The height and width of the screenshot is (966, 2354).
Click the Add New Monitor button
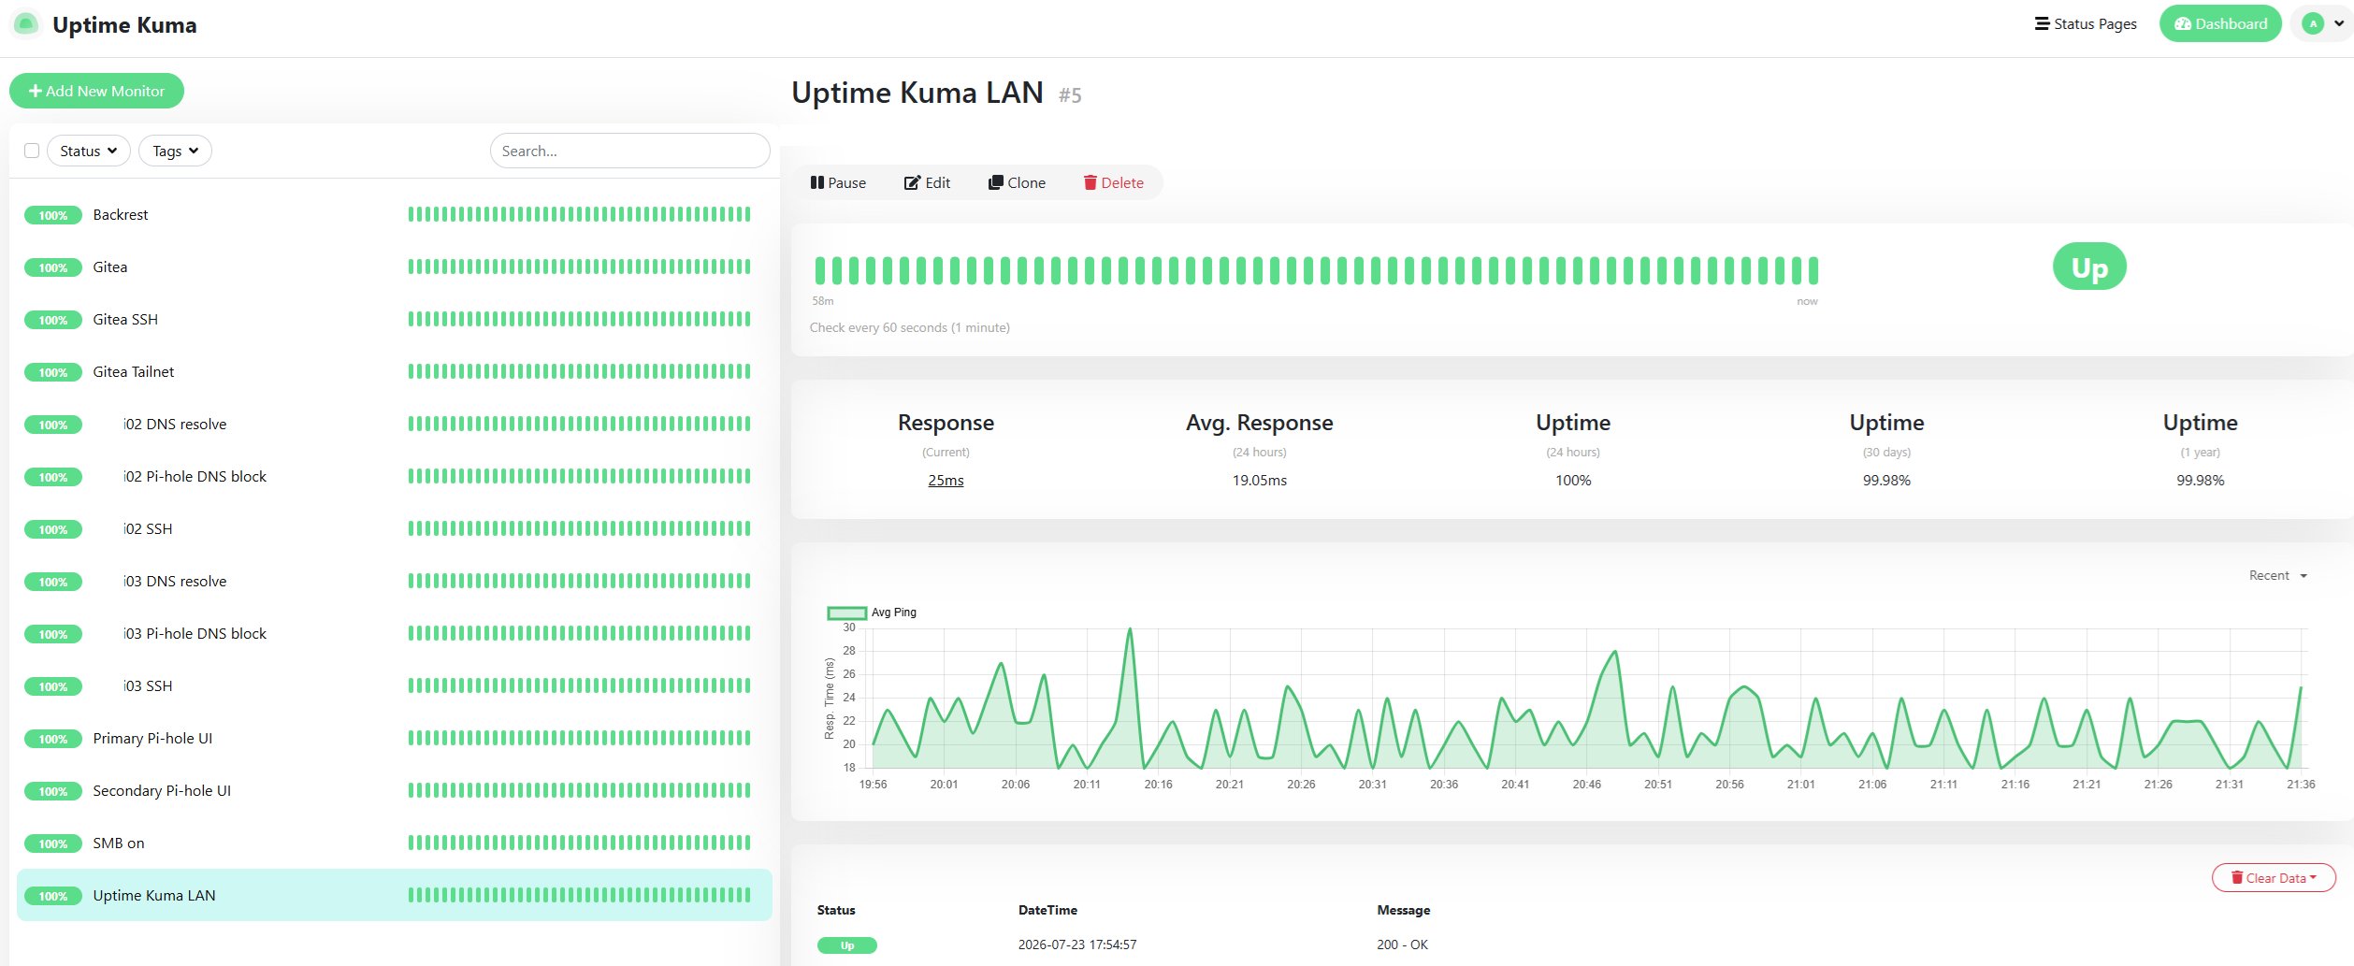(x=96, y=91)
